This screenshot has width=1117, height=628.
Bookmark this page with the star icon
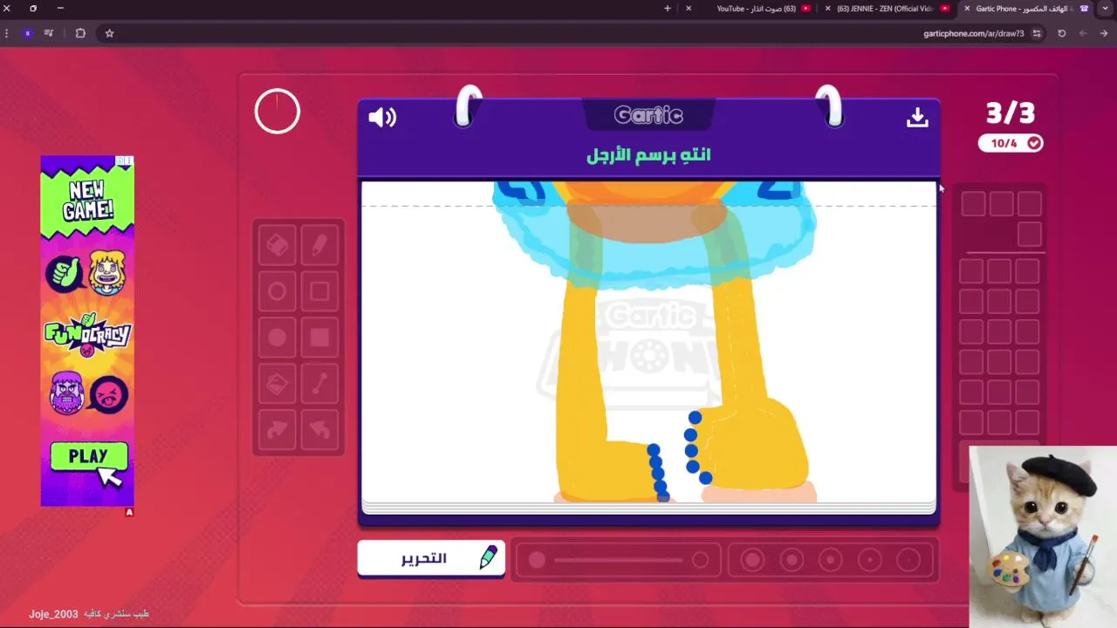point(109,33)
